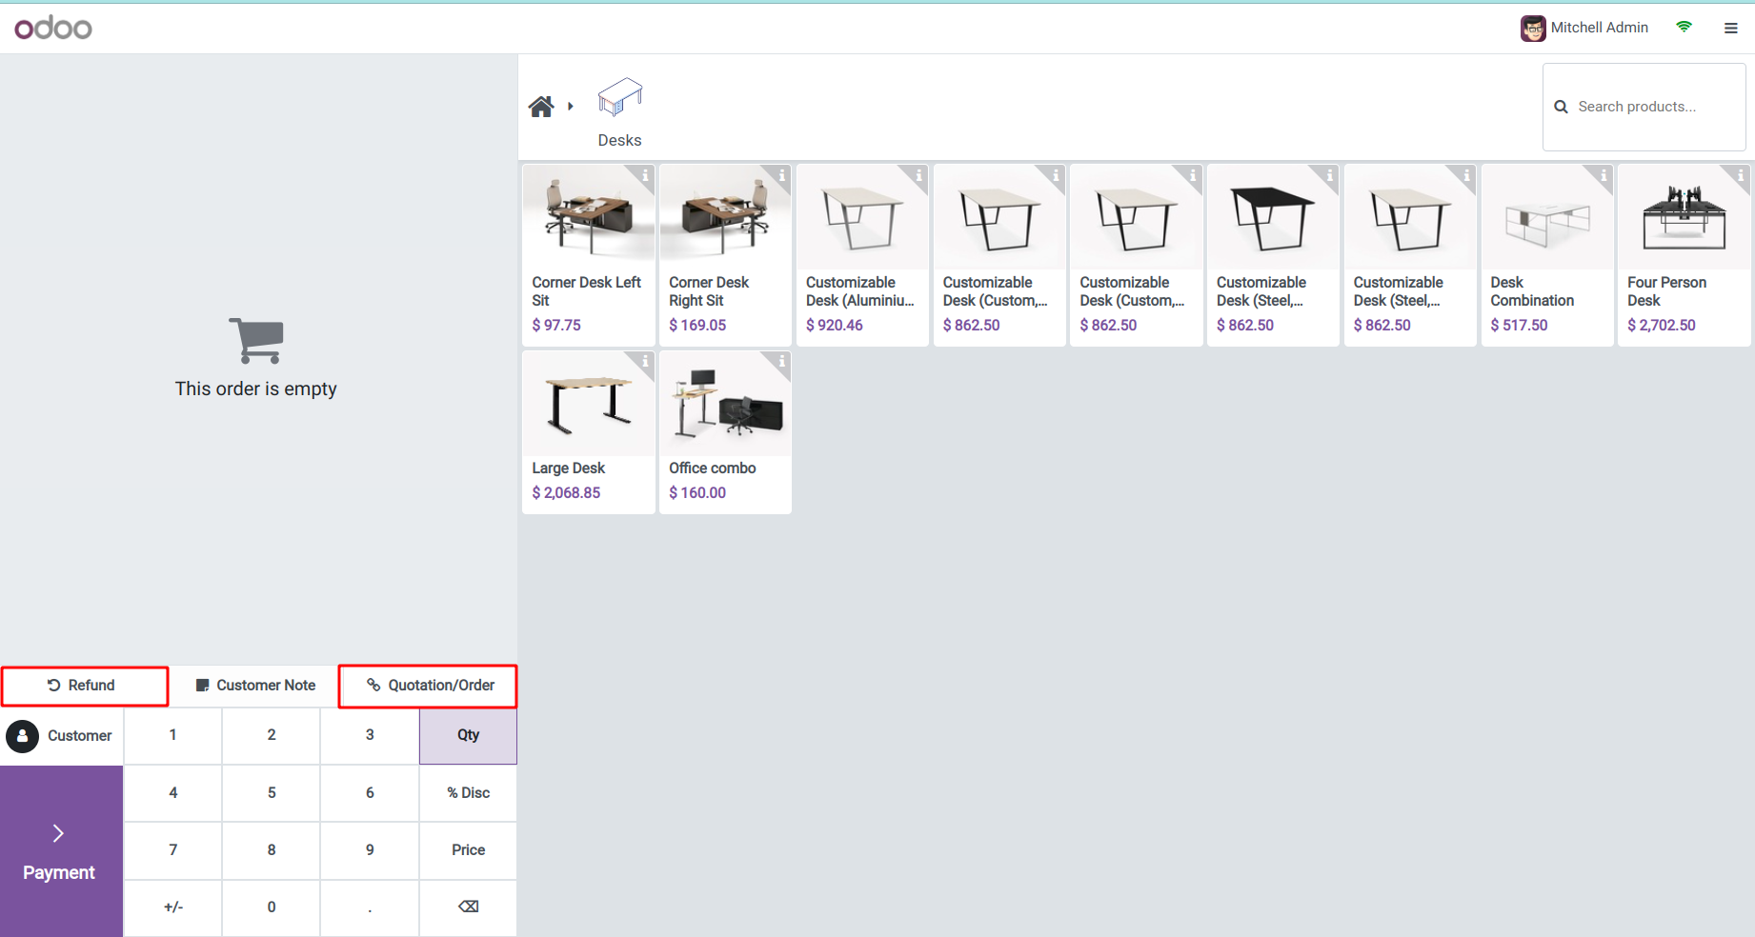Click the home category icon

coord(541,107)
